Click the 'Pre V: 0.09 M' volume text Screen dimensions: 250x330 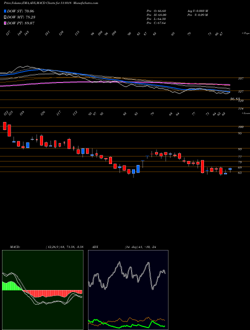[x=197, y=15]
